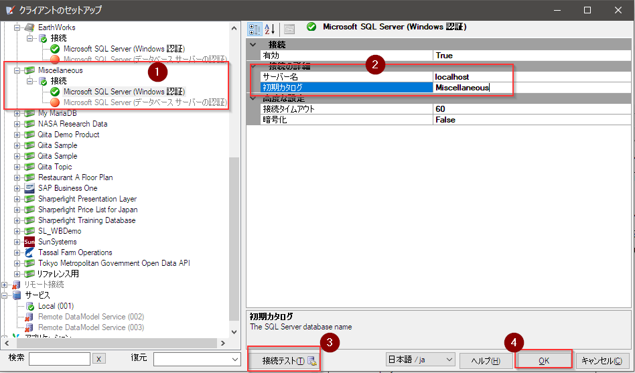Viewport: 635px width, 373px height.
Task: Click the 接続 icon under EarthWorks
Action: tap(43, 38)
